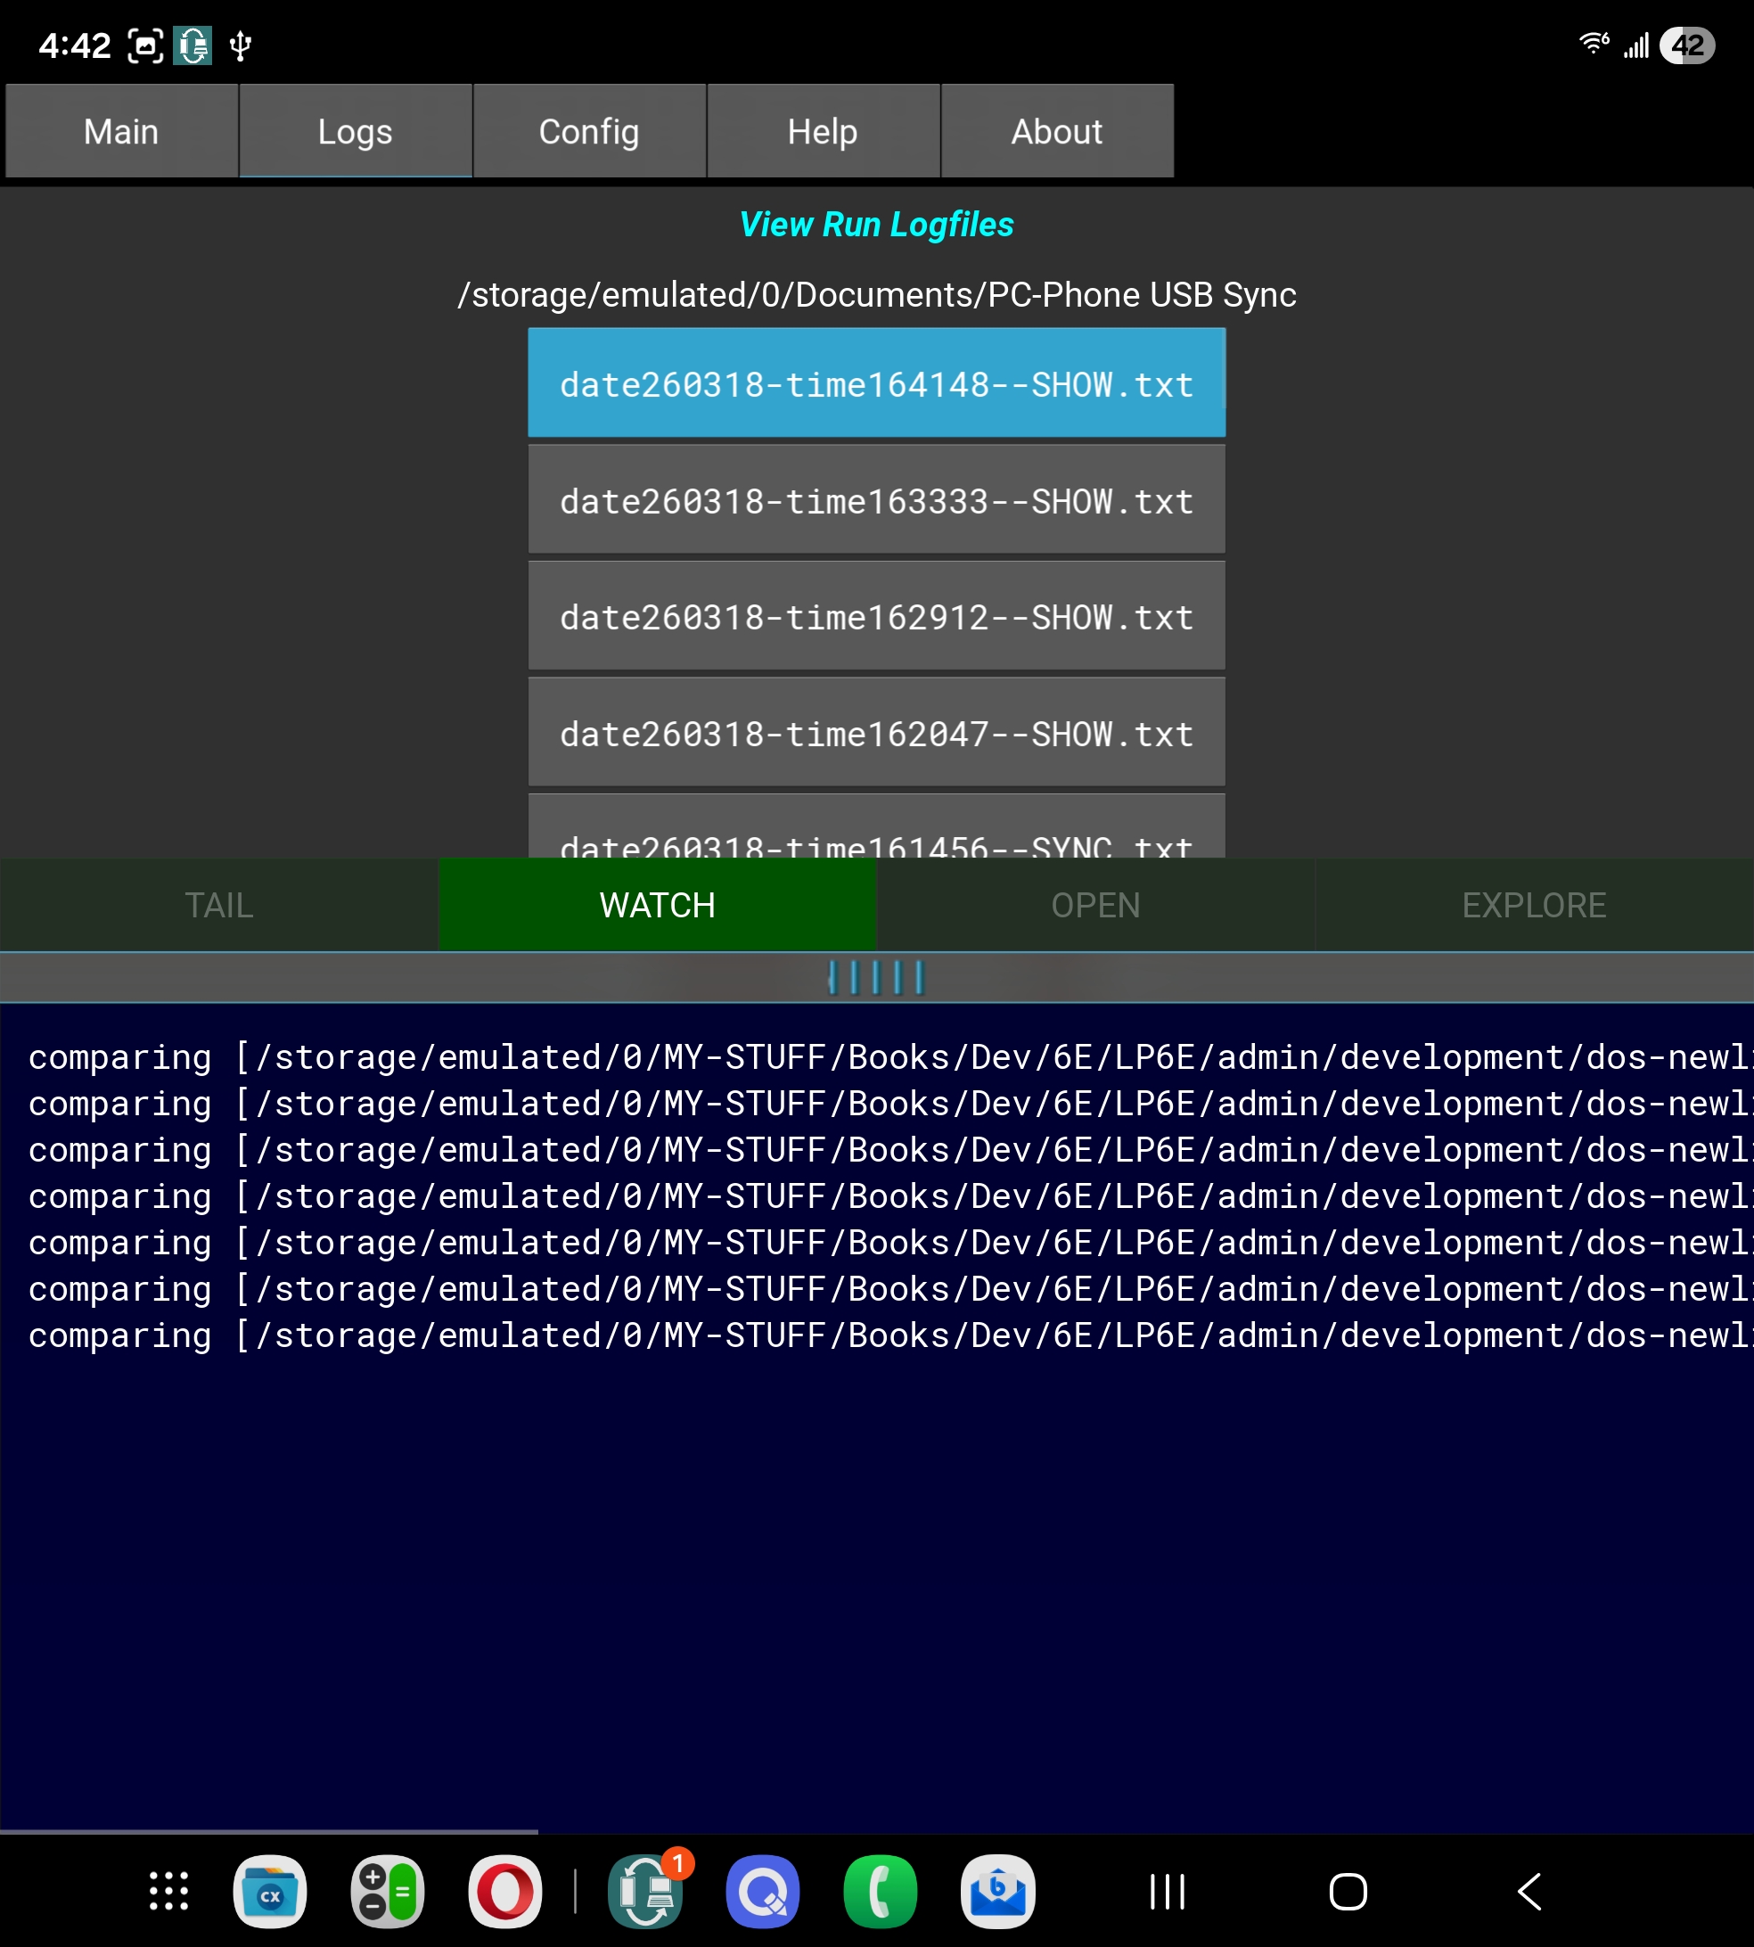Launch the Opera browser icon
1754x1947 pixels.
[505, 1891]
